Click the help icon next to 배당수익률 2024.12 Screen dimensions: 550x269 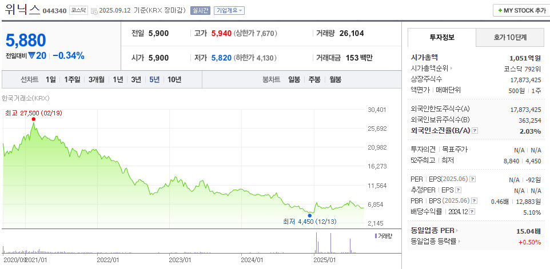[472, 212]
